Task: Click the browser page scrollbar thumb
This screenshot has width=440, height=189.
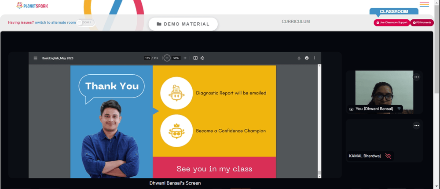Action: click(x=437, y=48)
